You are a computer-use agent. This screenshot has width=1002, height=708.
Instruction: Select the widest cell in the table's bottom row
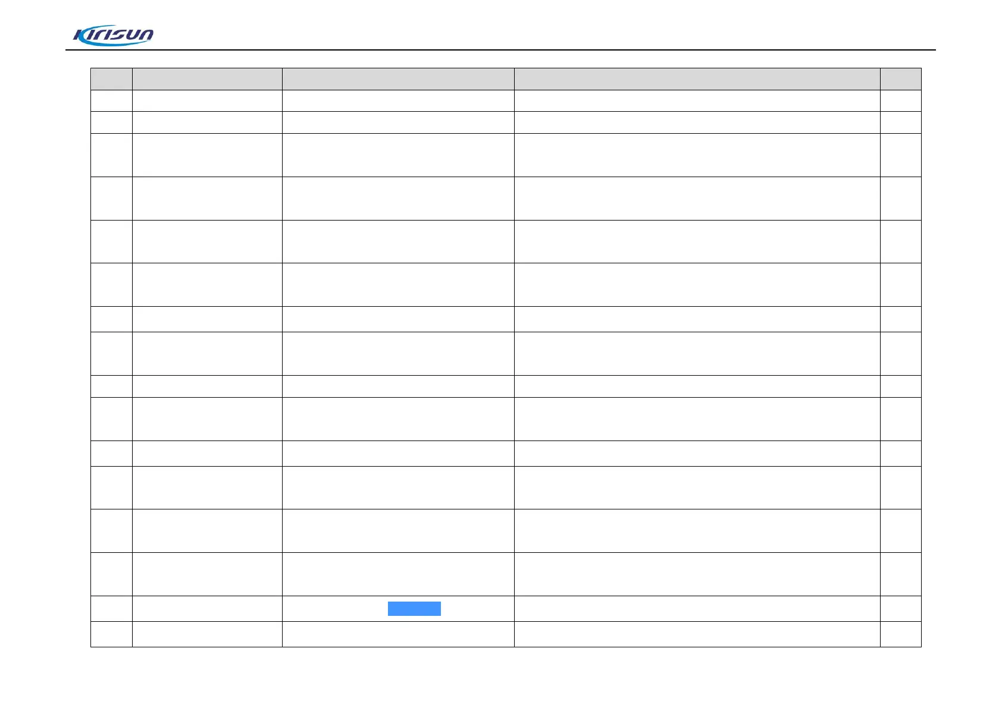(x=697, y=634)
